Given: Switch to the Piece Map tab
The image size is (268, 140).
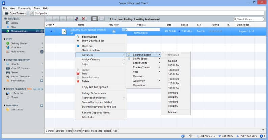Looking at the screenshot, I should coord(97,131).
